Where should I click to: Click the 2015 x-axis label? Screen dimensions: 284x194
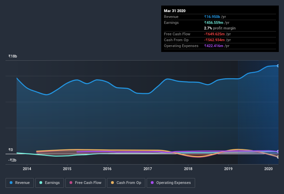67,169
